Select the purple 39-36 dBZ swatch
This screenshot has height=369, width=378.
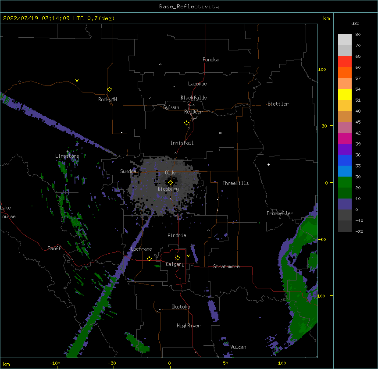[345, 149]
